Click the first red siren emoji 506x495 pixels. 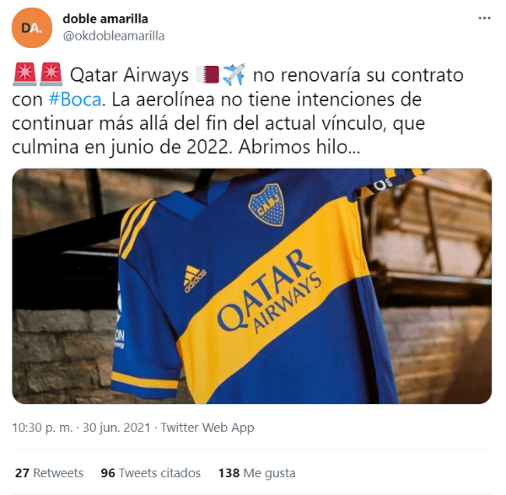click(24, 74)
